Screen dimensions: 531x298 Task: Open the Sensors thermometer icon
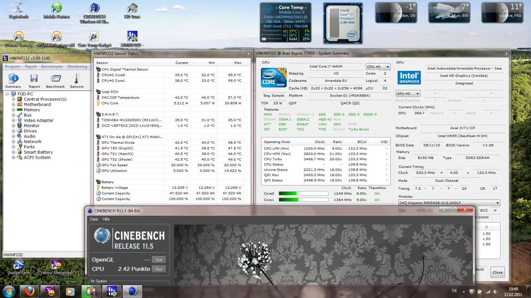76,81
